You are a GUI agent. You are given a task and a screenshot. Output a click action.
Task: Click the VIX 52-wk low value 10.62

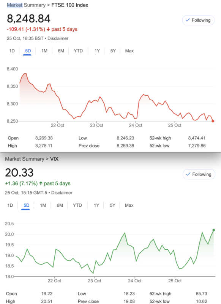click(x=201, y=301)
